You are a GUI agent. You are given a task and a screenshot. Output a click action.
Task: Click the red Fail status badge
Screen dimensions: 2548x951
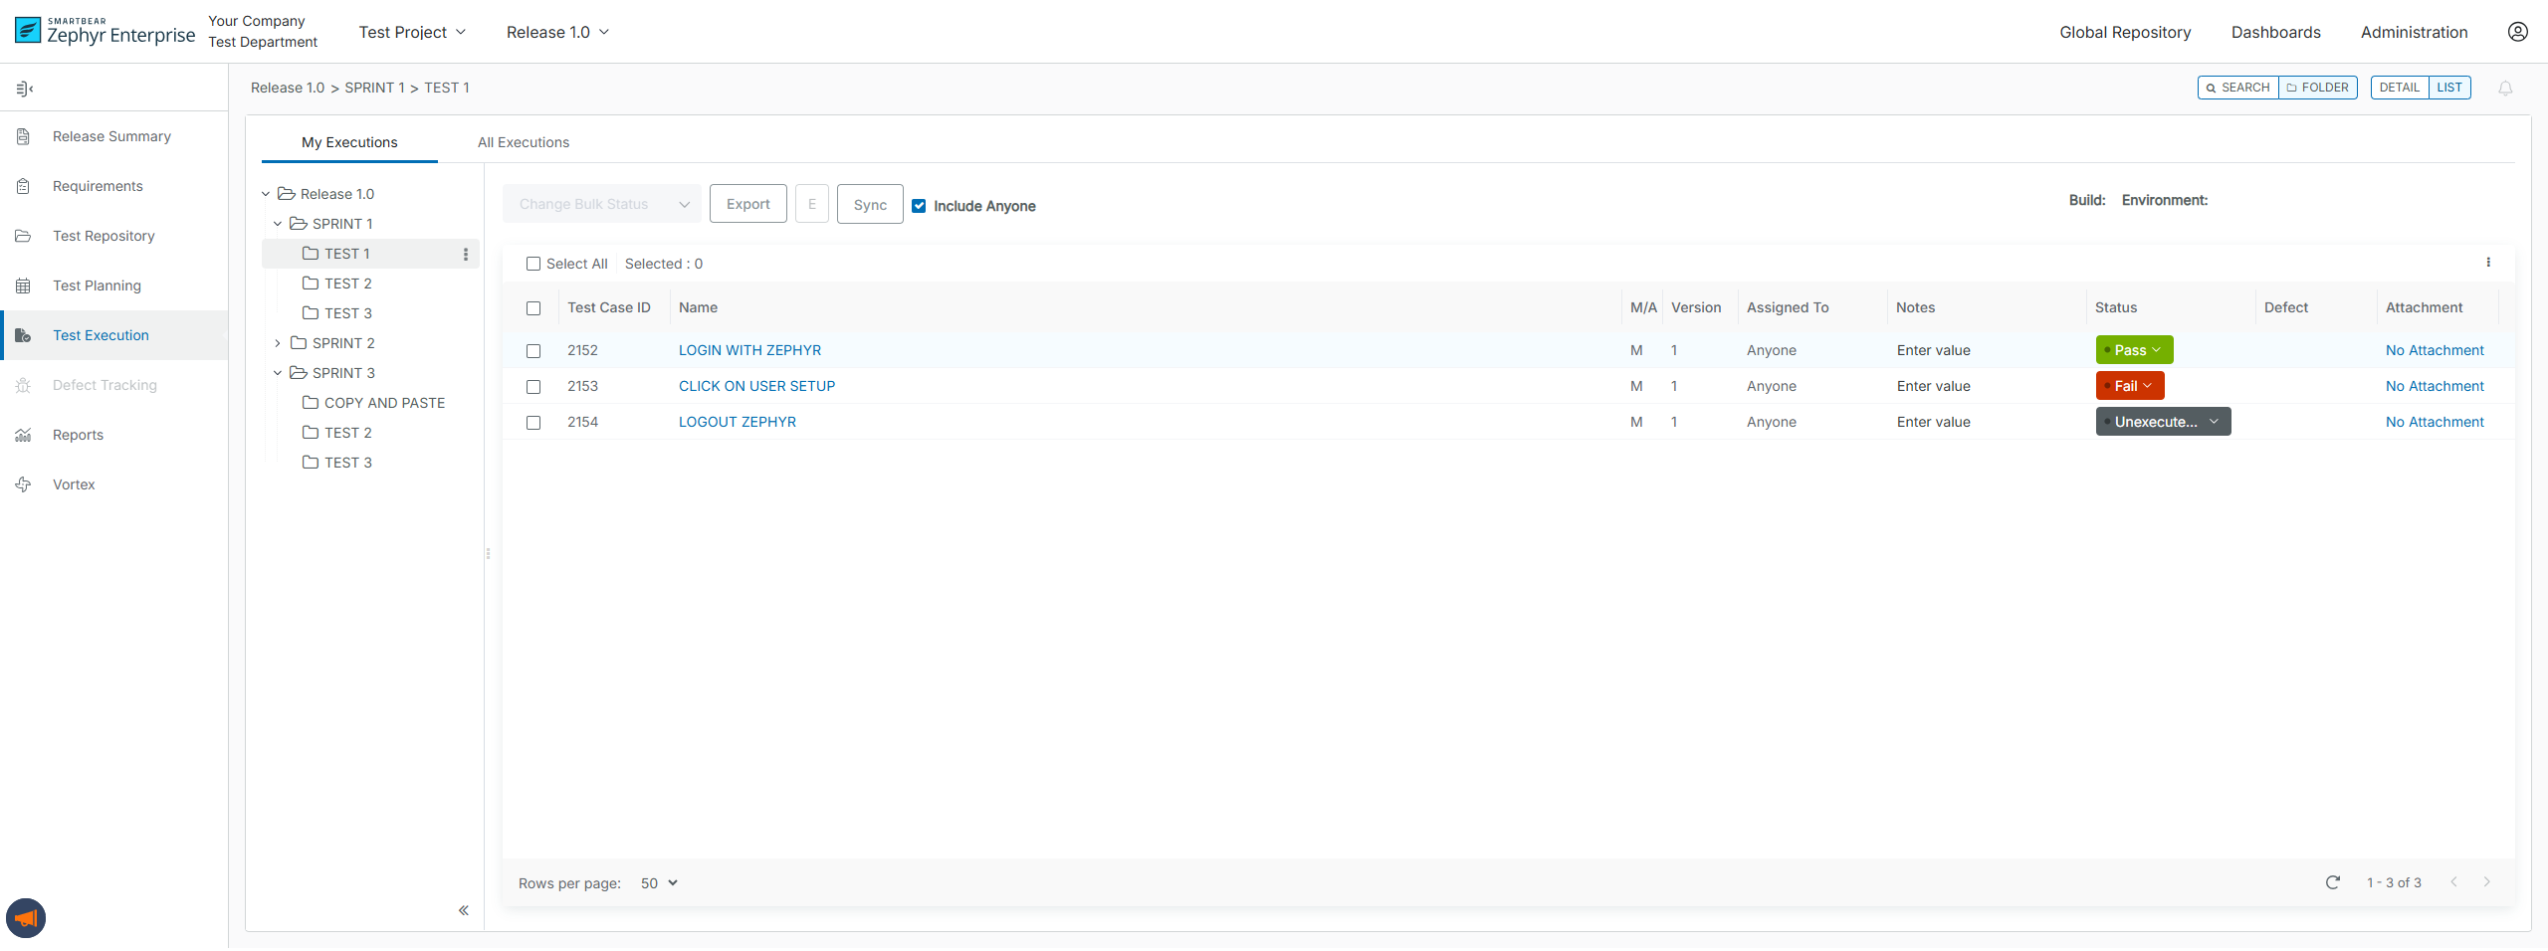[x=2130, y=386]
